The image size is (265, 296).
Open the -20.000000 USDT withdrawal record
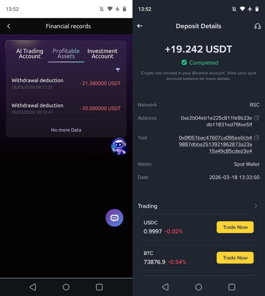(66, 108)
